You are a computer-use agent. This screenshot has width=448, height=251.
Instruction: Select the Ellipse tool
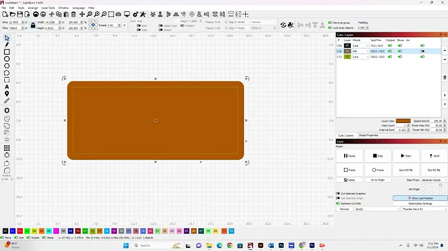point(7,59)
